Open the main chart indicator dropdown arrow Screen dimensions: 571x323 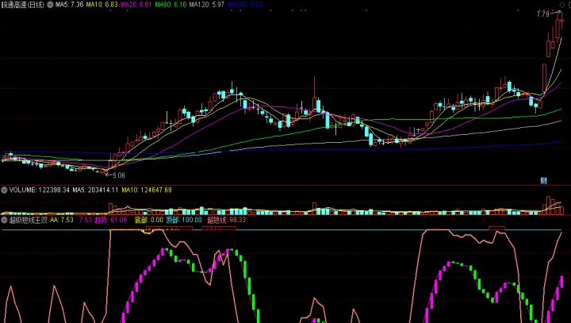click(52, 5)
